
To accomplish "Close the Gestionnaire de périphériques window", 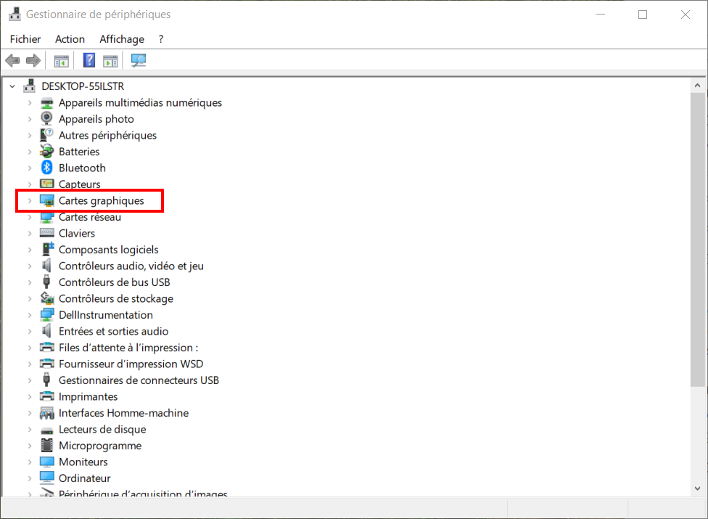I will pyautogui.click(x=685, y=15).
